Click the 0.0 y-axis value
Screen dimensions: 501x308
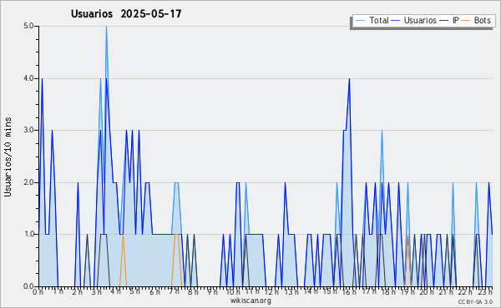coord(28,286)
